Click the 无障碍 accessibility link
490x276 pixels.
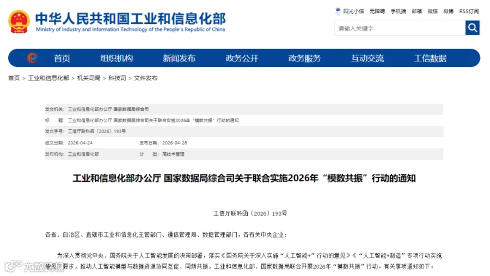(x=377, y=11)
